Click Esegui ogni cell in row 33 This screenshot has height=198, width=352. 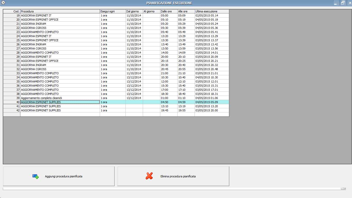click(113, 73)
